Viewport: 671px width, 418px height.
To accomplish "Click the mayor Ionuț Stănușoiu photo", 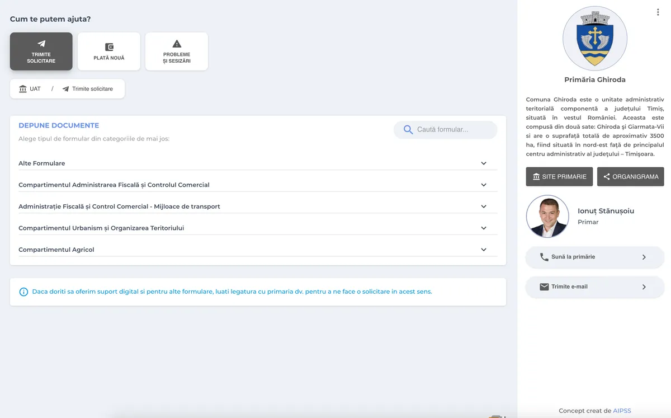I will point(547,217).
